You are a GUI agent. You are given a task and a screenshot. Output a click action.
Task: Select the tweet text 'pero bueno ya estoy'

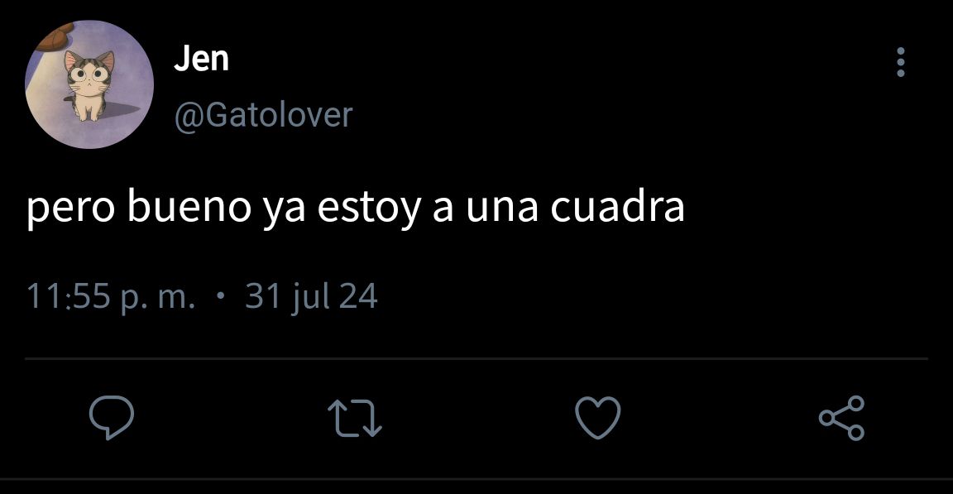223,208
